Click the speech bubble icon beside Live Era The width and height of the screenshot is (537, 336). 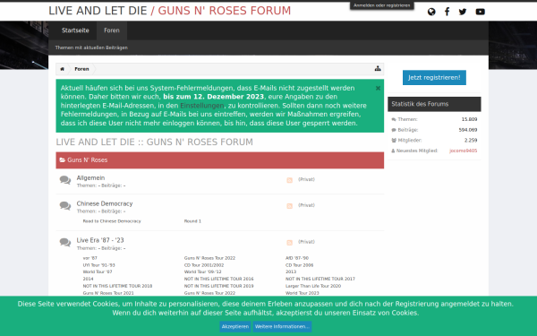point(65,243)
